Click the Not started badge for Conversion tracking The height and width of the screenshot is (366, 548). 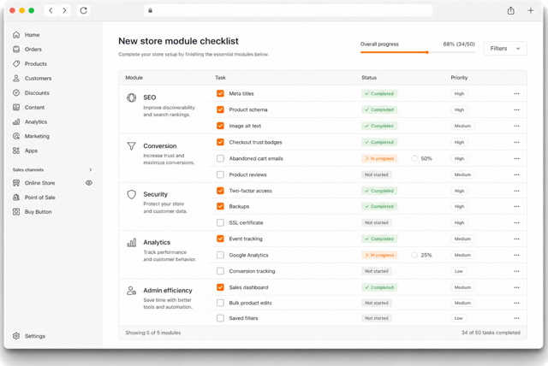point(377,271)
